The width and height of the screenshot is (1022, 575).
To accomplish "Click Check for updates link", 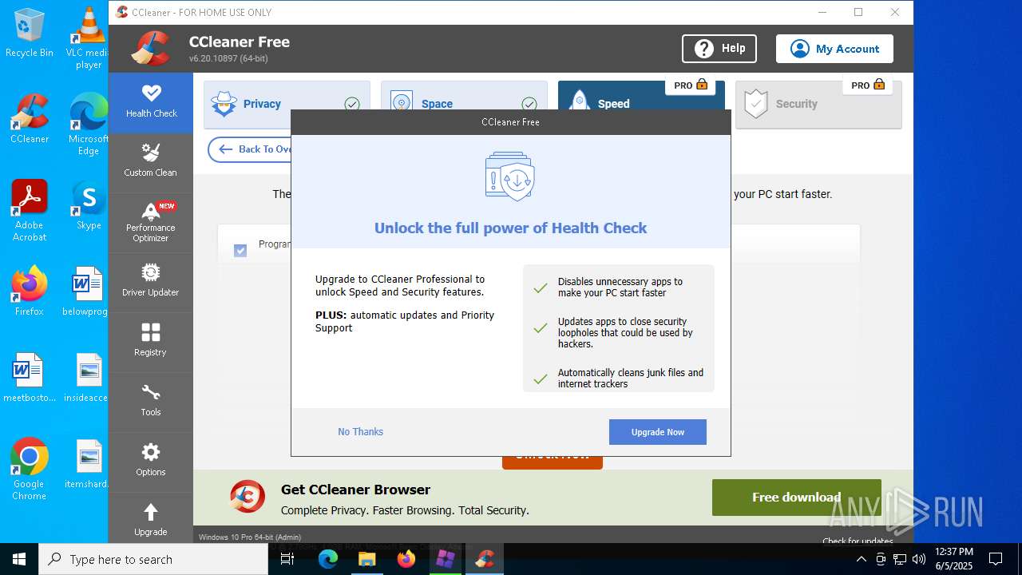I will pos(858,541).
